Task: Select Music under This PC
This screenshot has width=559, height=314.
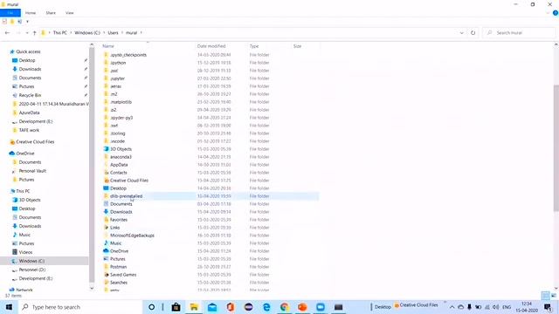Action: 24,235
